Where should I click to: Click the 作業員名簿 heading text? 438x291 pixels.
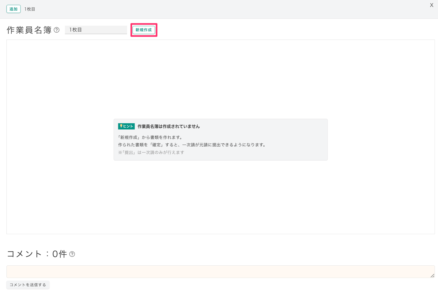[x=29, y=30]
